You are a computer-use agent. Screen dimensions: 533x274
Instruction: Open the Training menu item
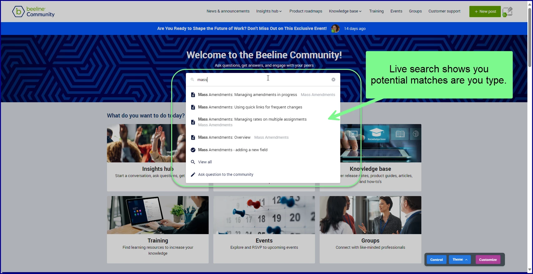tap(376, 11)
